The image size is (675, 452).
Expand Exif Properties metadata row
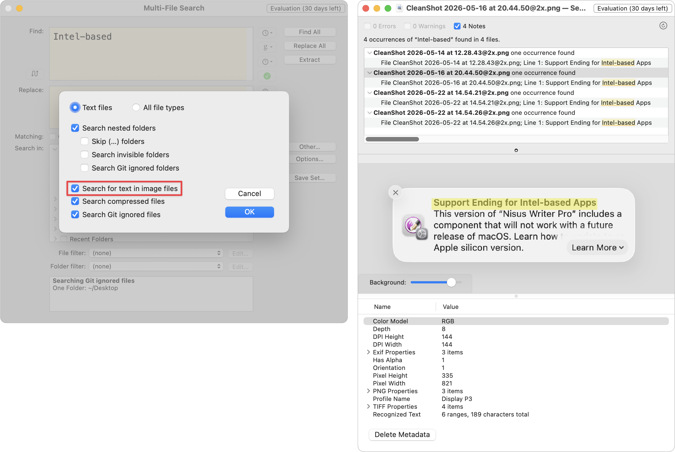368,352
